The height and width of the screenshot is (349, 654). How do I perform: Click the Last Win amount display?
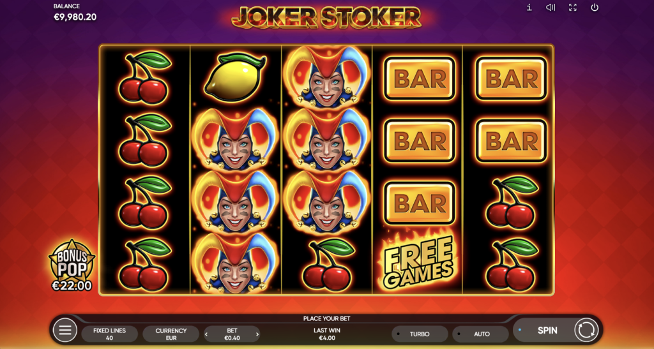(x=327, y=334)
